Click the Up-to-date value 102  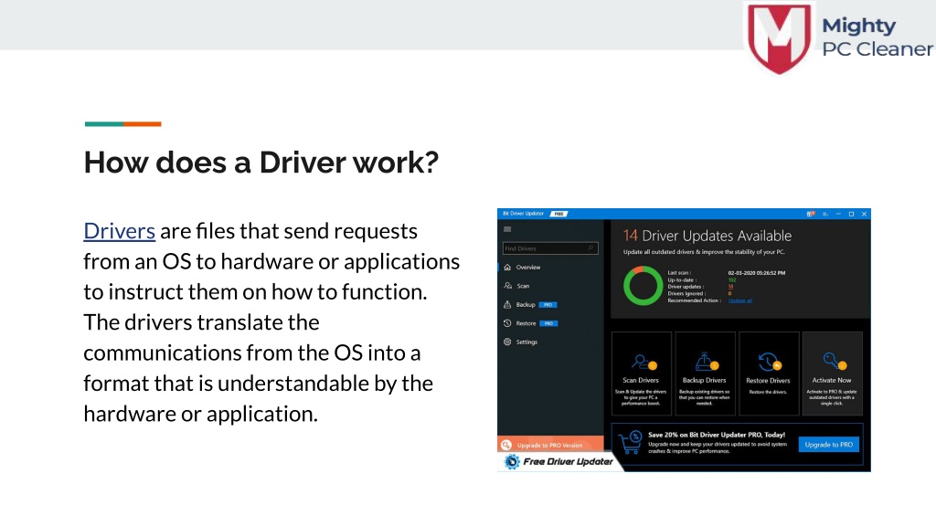point(732,279)
